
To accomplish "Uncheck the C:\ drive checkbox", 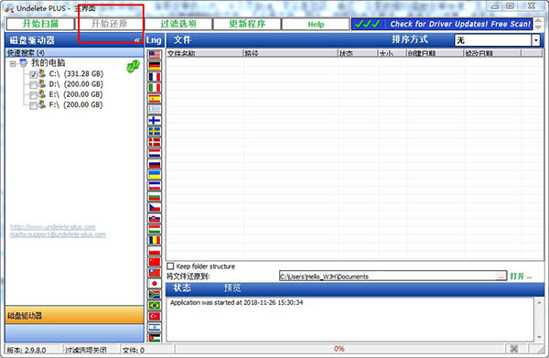I will coord(33,74).
